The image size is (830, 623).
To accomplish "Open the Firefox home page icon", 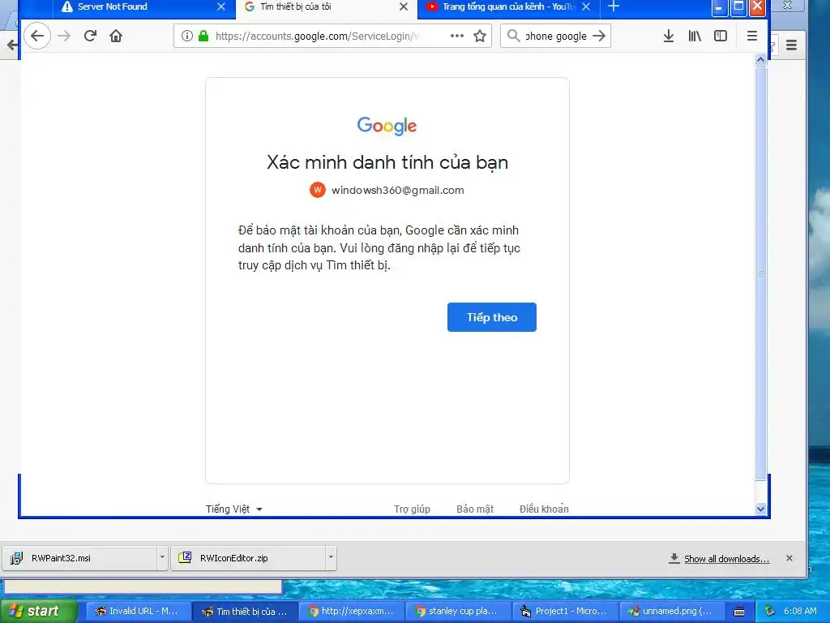I will click(x=116, y=36).
